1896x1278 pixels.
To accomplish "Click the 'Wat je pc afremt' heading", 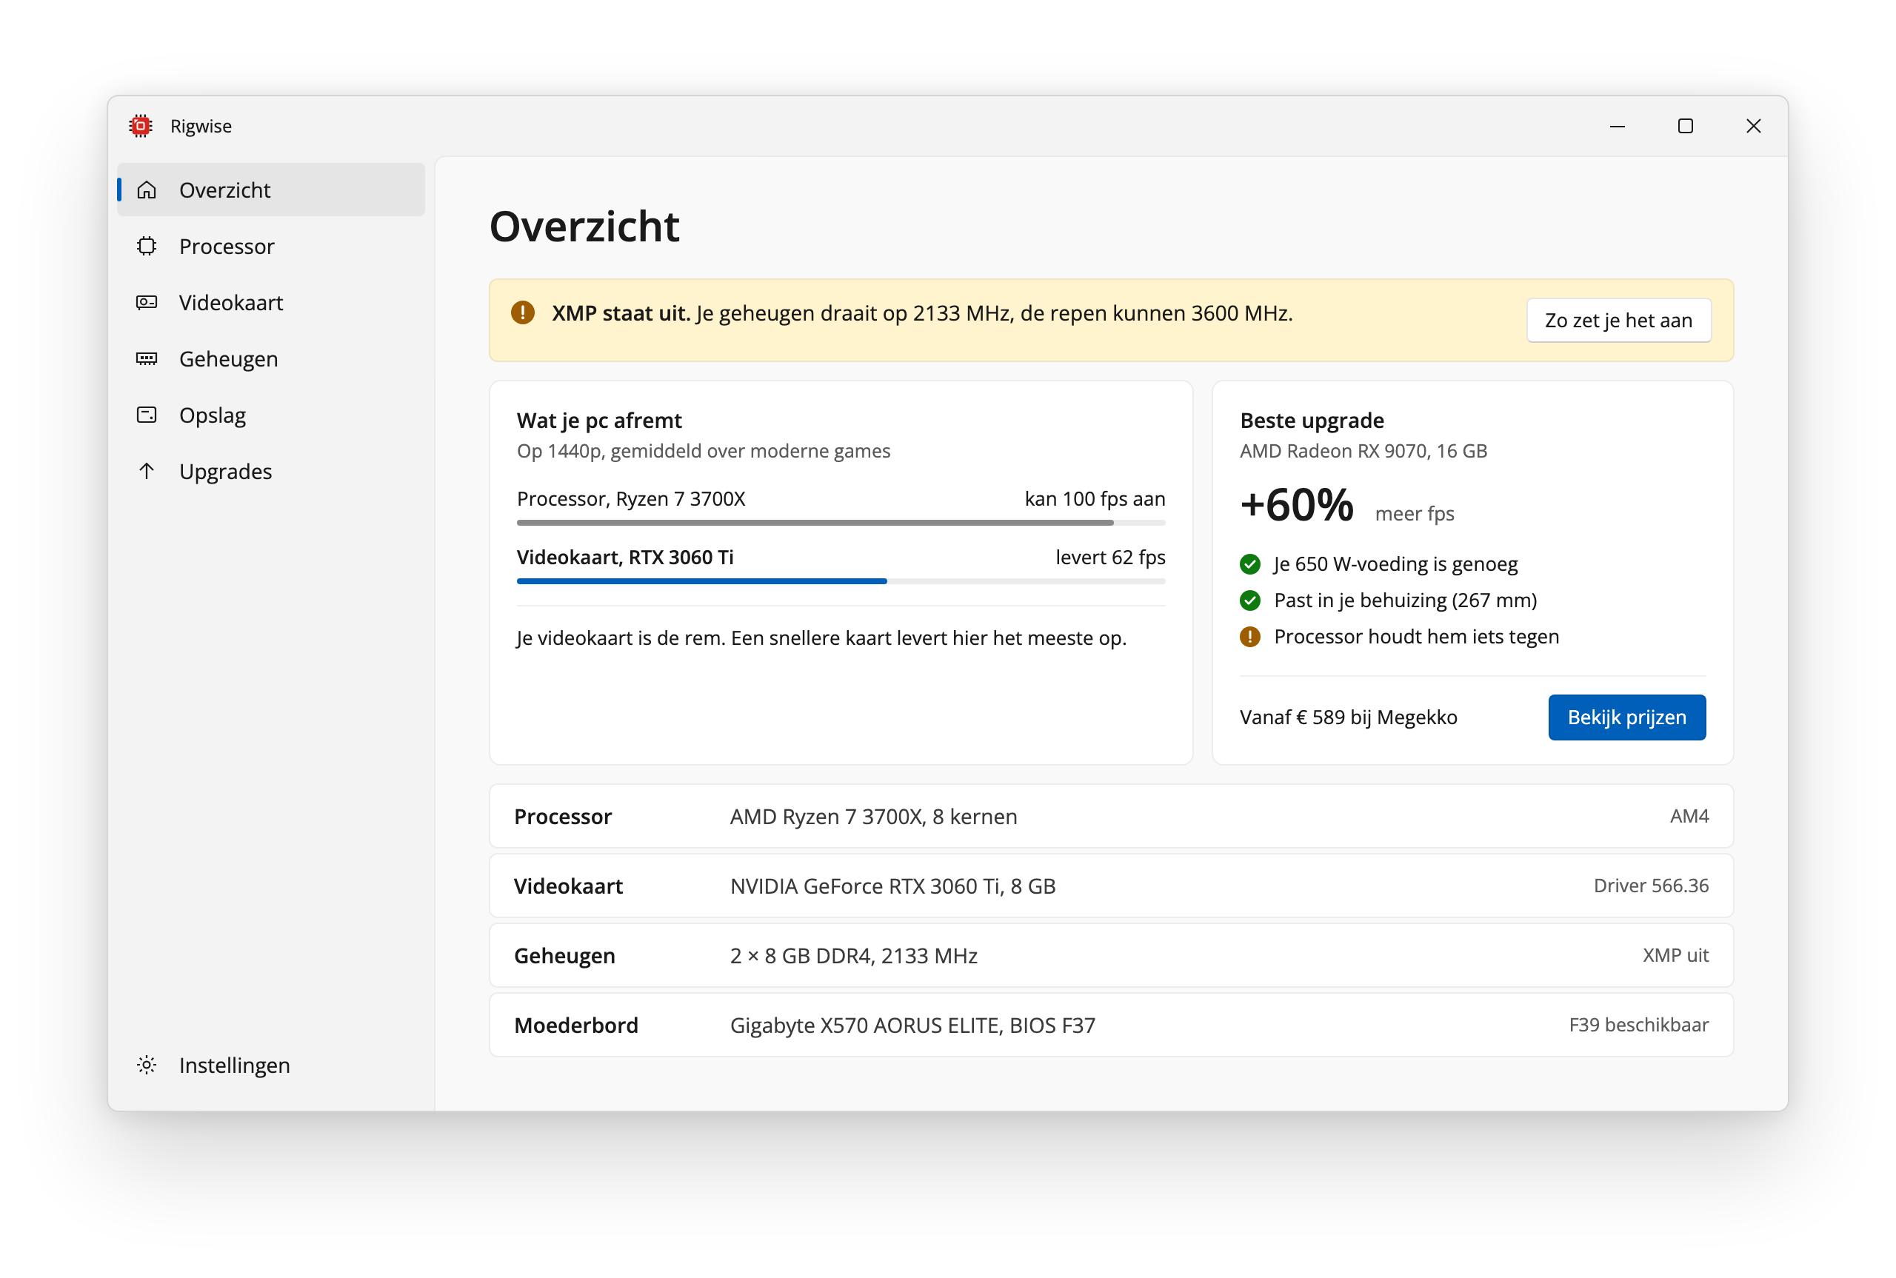I will (x=599, y=421).
